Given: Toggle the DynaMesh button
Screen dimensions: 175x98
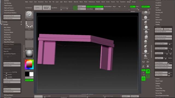Looking at the screenshot, I should (54, 8).
